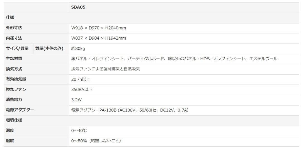Click the 床パネル materials description text
This screenshot has height=148, width=301.
tap(174, 59)
